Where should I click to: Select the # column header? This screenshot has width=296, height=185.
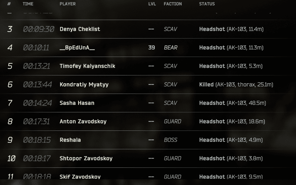tap(9, 4)
